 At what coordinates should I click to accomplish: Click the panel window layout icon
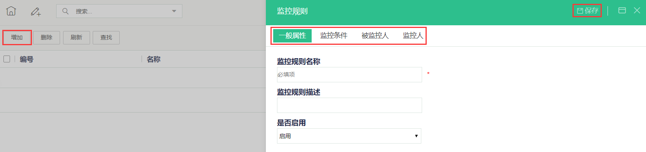(x=622, y=10)
